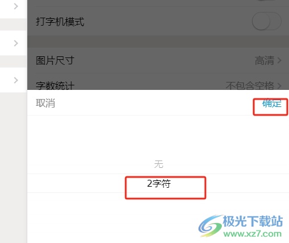
Task: Expand the chevron next to 不包含空格
Action: coord(279,86)
